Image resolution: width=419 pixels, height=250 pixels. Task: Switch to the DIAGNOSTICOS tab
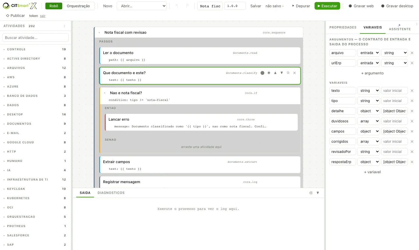111,193
